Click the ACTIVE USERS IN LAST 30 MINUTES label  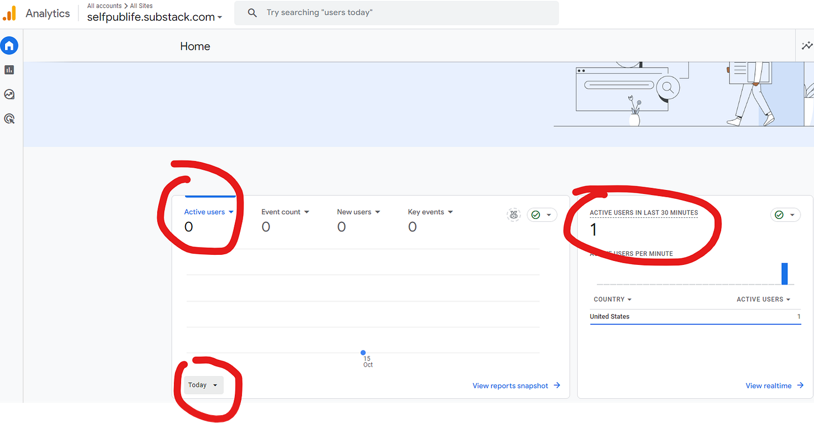click(x=644, y=213)
